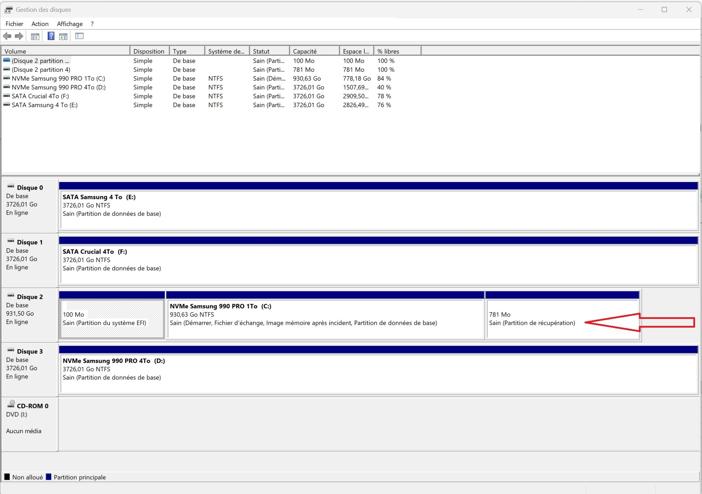Click the Back arrow toolbar icon
The image size is (702, 494).
click(x=7, y=36)
